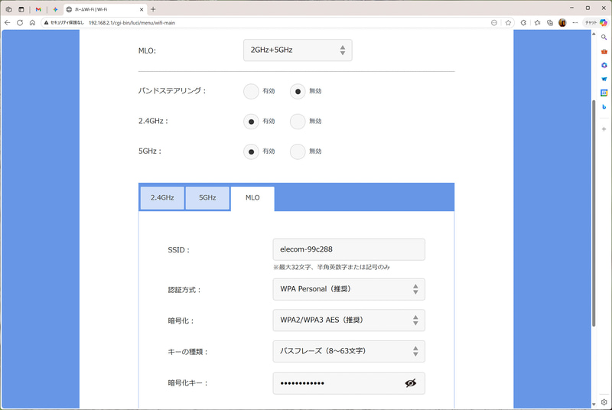Click the note ※最大32文字、半角英数字または記号のみ
612x410 pixels.
(331, 267)
